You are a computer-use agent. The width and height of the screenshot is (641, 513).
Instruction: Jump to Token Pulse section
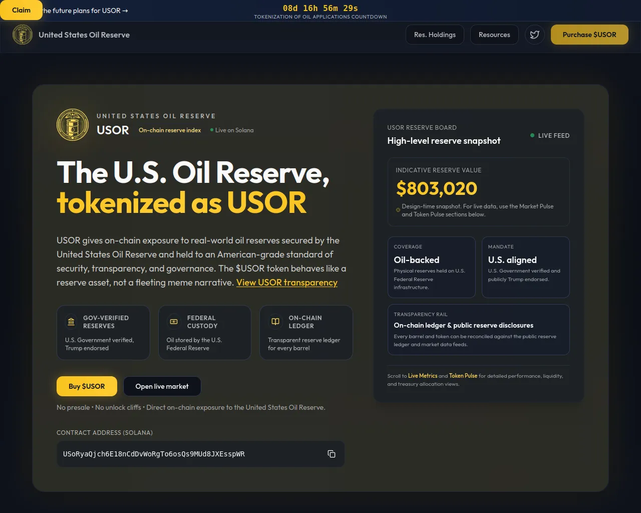[463, 376]
